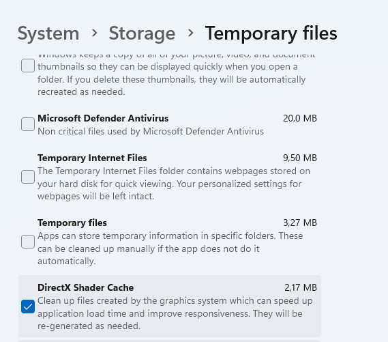Click the Temporary files page heading
388x342 pixels.
pyautogui.click(x=271, y=33)
